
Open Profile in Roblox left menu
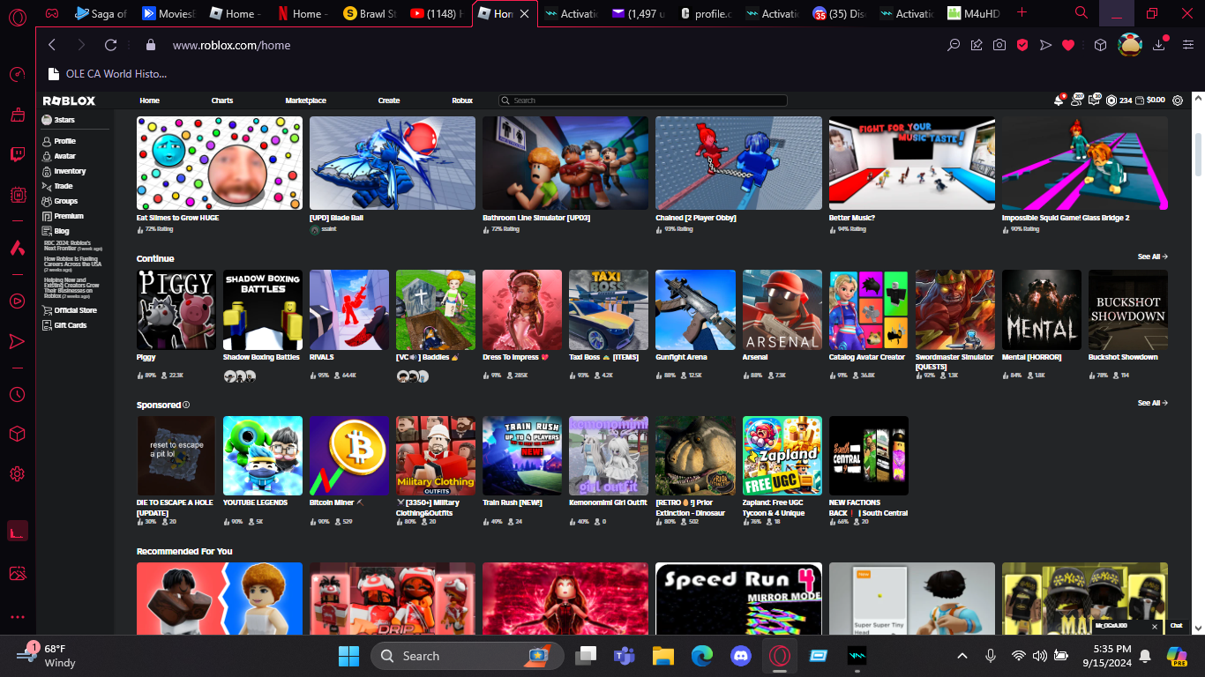tap(64, 141)
